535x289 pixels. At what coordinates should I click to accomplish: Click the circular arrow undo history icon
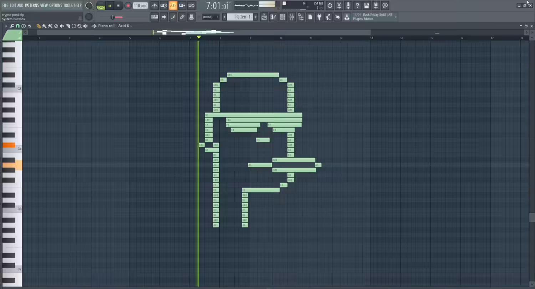pos(330,5)
